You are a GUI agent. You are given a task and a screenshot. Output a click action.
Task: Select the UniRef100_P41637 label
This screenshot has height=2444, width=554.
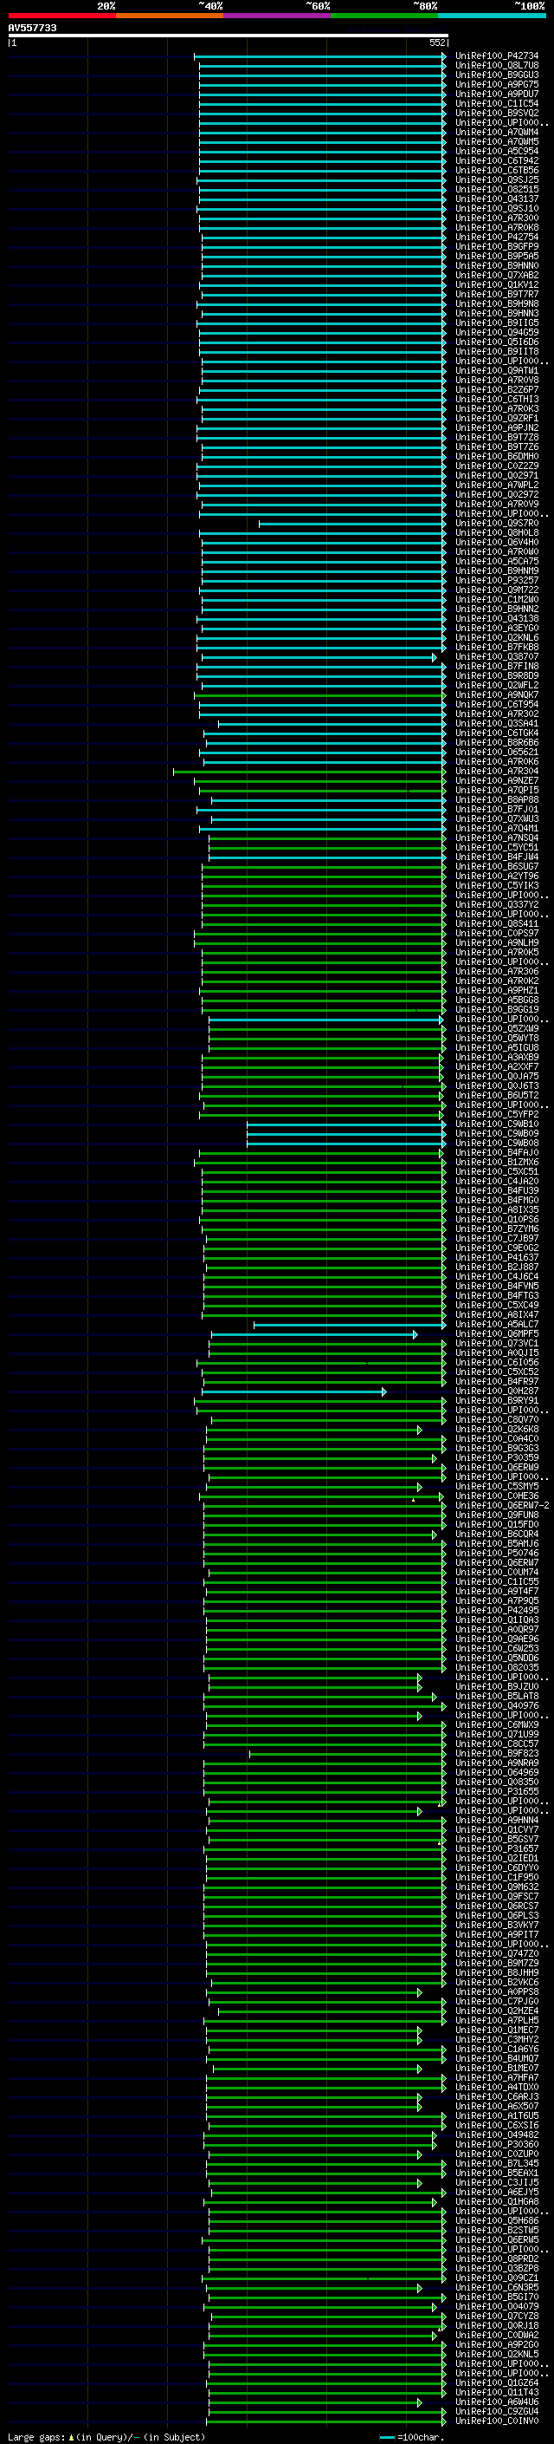(496, 1258)
